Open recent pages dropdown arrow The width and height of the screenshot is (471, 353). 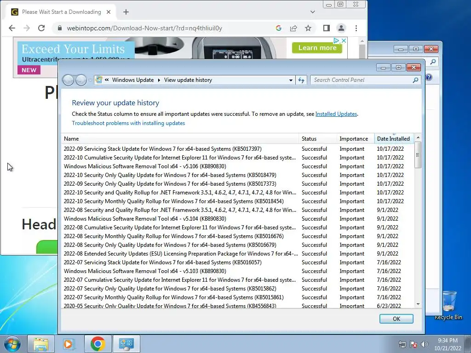[90, 80]
